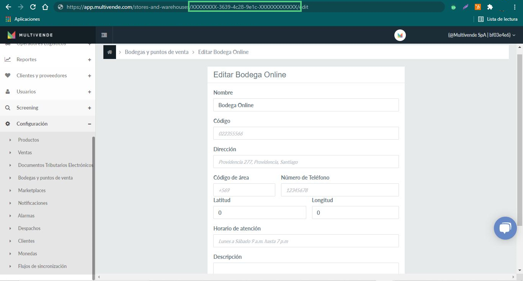Click the Multivende logo in header

tap(30, 35)
